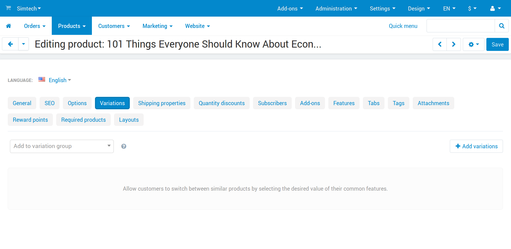Open the back button dropdown caret
Viewport: 511px width, 249px height.
[24, 44]
